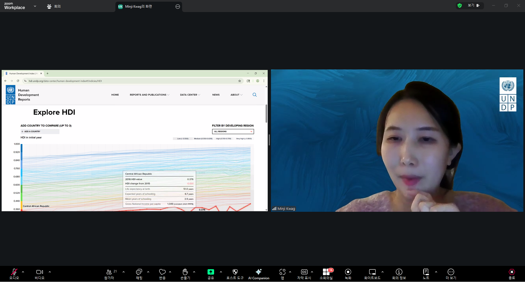525x282 pixels.
Task: Expand the video options arrow
Action: (50, 272)
